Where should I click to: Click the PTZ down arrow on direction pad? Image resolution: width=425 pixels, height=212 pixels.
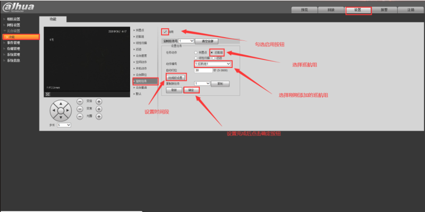click(61, 117)
